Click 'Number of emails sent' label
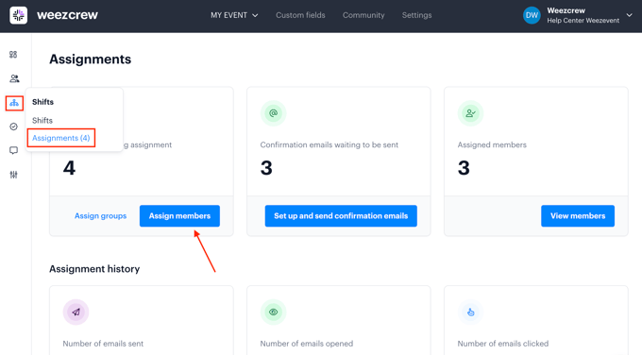642x355 pixels. 103,344
